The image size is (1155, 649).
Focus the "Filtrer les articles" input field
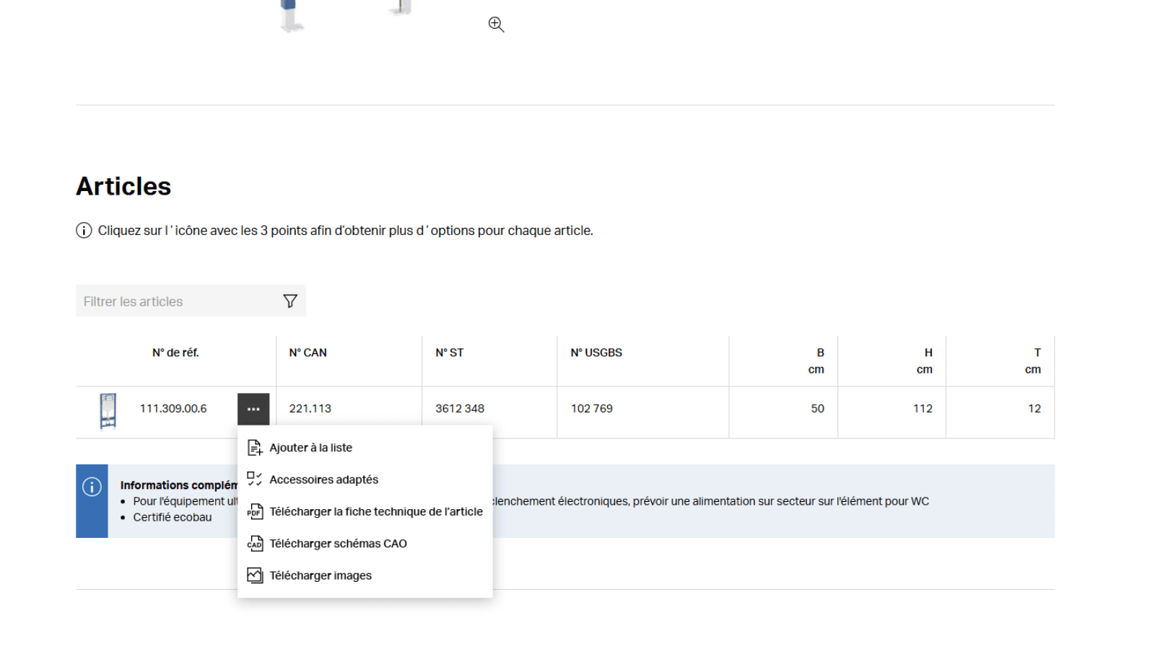177,301
